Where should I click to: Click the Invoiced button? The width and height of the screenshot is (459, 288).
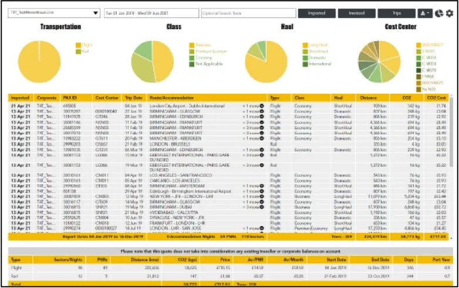coord(356,13)
